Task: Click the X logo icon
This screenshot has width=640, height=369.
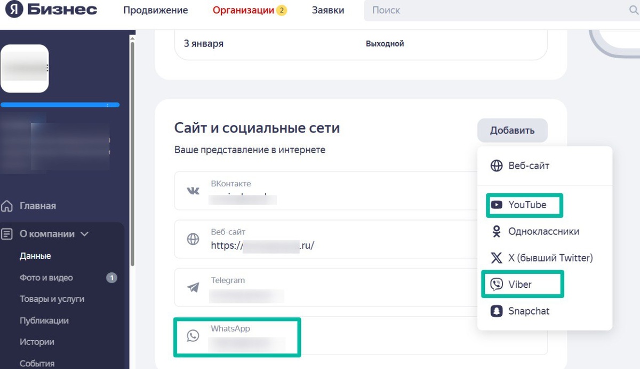Action: (497, 258)
